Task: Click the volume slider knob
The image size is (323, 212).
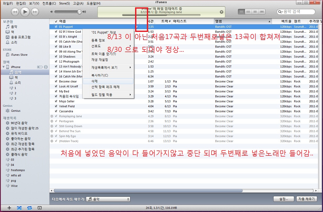Action: point(80,12)
